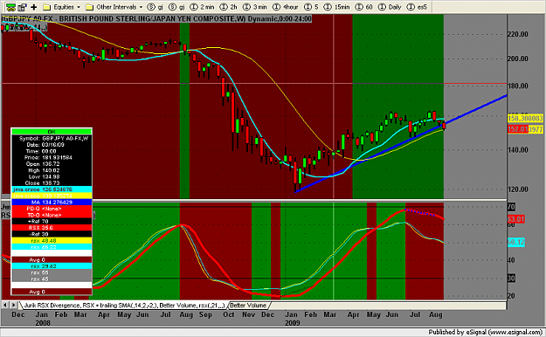Screen dimensions: 546x337
Task: Expand the Other Intervals dropdown arrow
Action: coord(141,7)
